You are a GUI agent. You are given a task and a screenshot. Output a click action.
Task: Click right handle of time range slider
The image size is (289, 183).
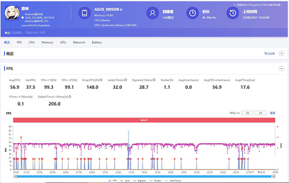coord(274,176)
